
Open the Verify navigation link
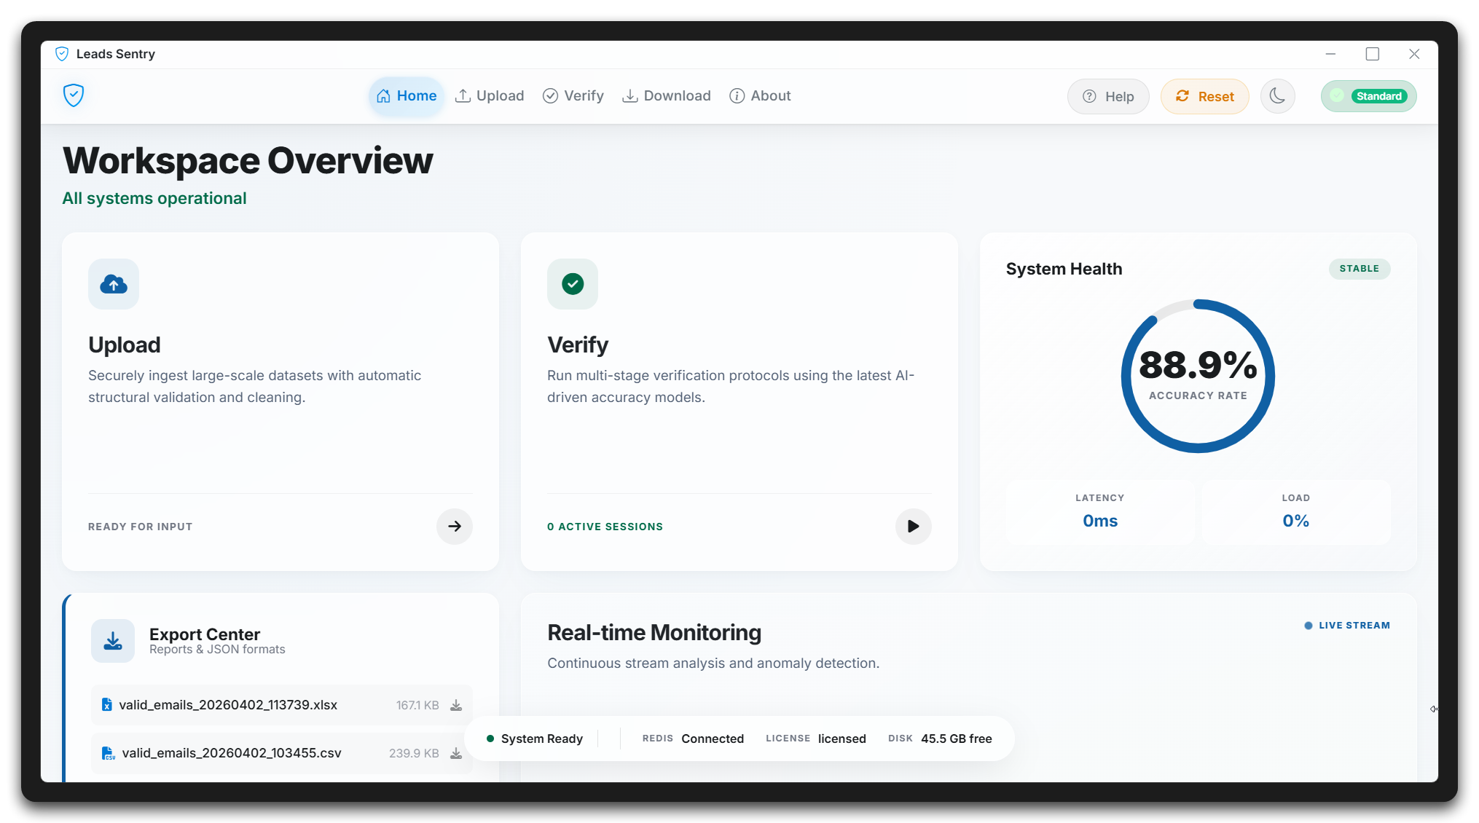[573, 95]
